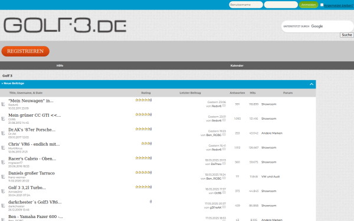The image size is (354, 221).
Task: Click thread icon beside Mein grüner CC GTI
Action: click(3, 118)
